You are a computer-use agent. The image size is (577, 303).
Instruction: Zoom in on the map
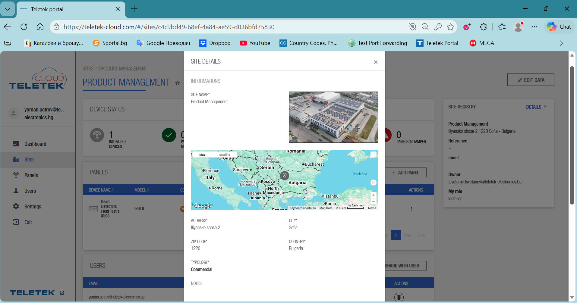pos(374,195)
